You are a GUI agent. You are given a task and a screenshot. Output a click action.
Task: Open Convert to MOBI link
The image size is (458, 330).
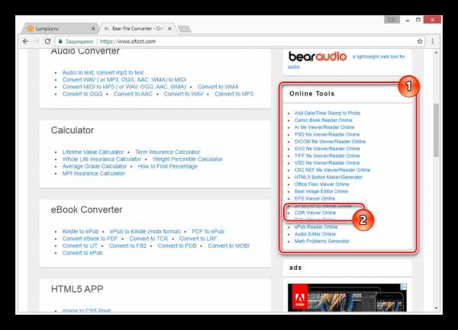(228, 245)
